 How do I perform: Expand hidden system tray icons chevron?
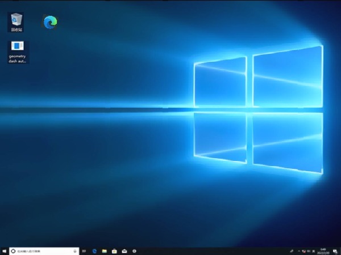[x=299, y=251]
